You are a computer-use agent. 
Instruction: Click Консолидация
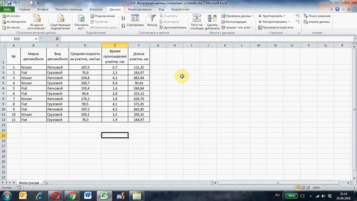pos(234,22)
